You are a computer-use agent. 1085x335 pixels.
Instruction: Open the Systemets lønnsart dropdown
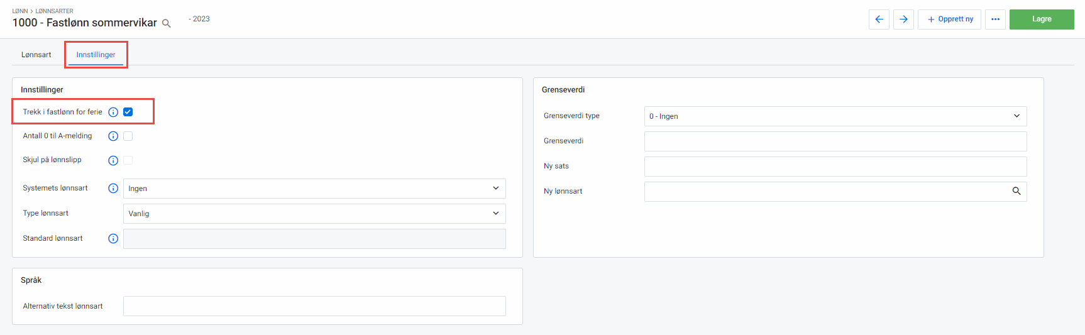(x=314, y=189)
